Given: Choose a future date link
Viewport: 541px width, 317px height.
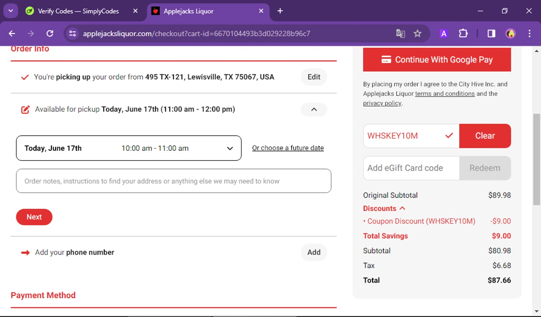Looking at the screenshot, I should point(288,148).
